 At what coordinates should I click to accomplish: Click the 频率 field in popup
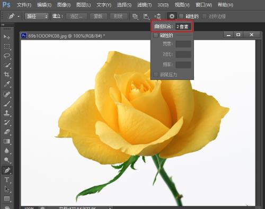[x=183, y=65]
